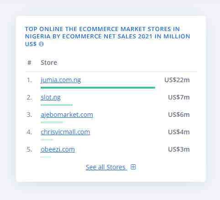Click the short bar under obeezi.com
The height and width of the screenshot is (200, 220).
point(46,157)
